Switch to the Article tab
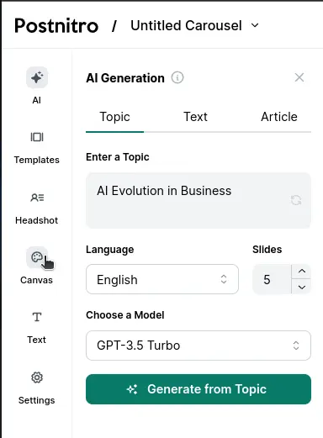This screenshot has width=323, height=438. [x=279, y=117]
